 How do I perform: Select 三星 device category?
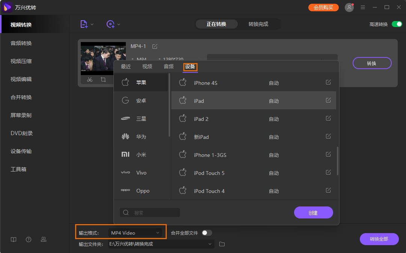point(141,119)
